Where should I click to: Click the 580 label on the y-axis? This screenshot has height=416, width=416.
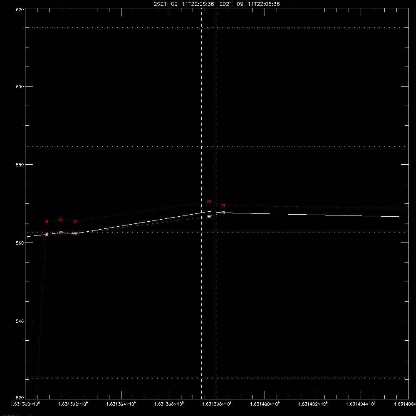(20, 164)
